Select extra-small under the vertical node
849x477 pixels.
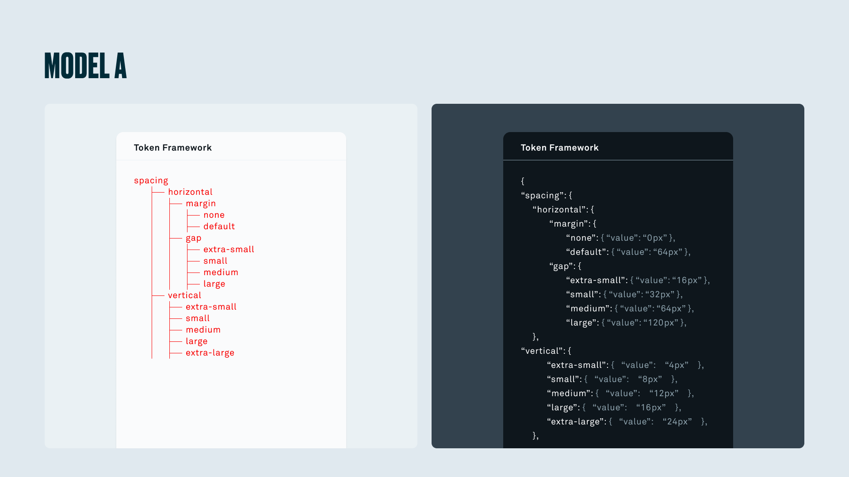point(211,307)
